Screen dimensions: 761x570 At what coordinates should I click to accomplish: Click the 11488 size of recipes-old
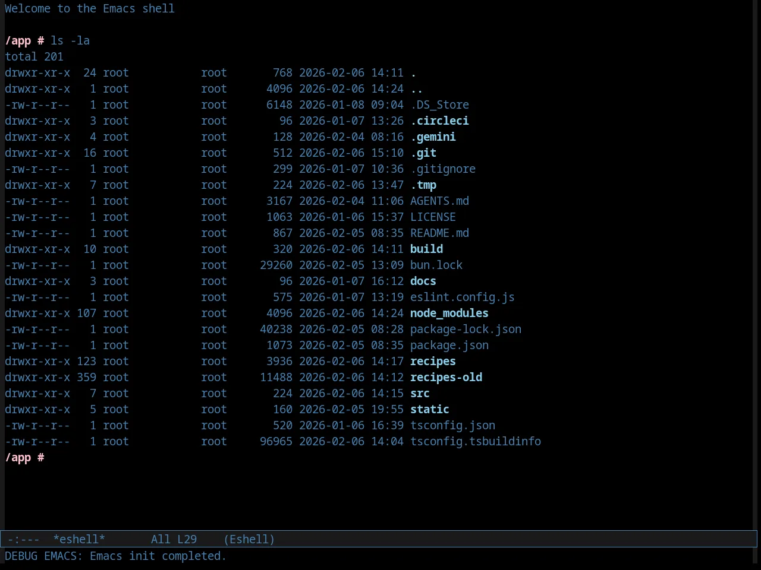click(276, 377)
